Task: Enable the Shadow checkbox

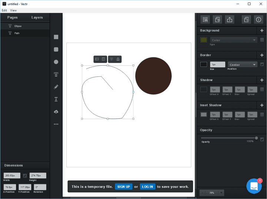Action: (x=262, y=89)
